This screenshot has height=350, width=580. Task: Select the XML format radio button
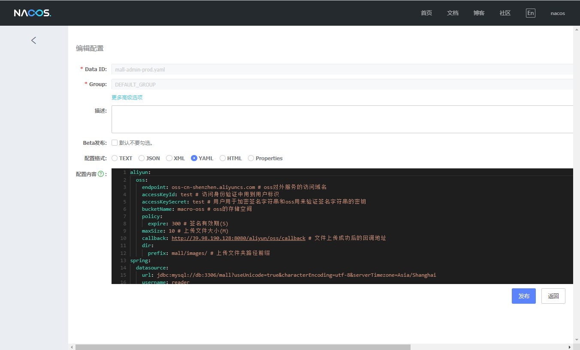point(169,158)
